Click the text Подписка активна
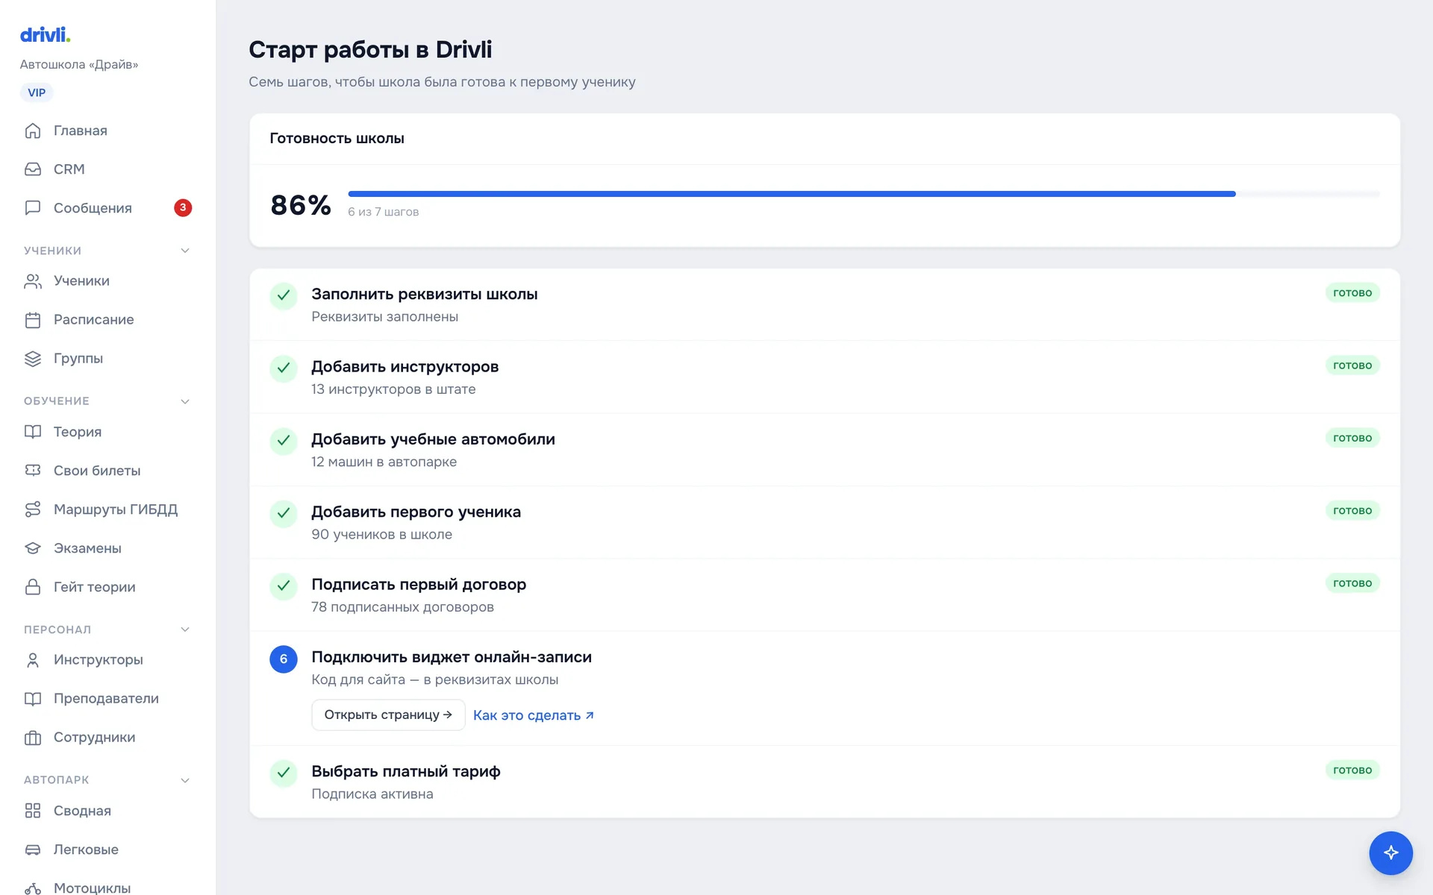The width and height of the screenshot is (1433, 895). click(372, 794)
